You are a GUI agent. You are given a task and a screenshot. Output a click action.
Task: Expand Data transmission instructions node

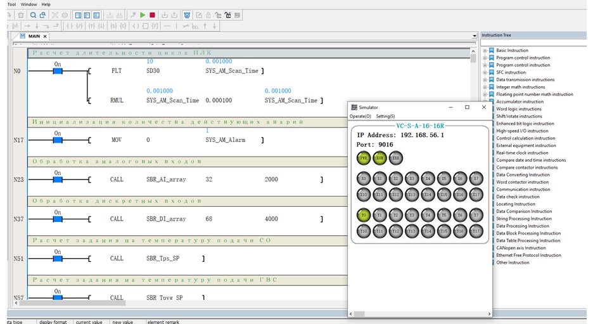(485, 79)
